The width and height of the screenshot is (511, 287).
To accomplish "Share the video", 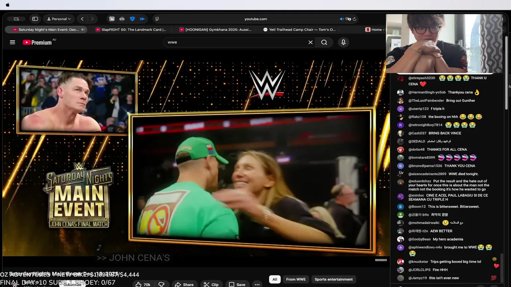I will (184, 285).
